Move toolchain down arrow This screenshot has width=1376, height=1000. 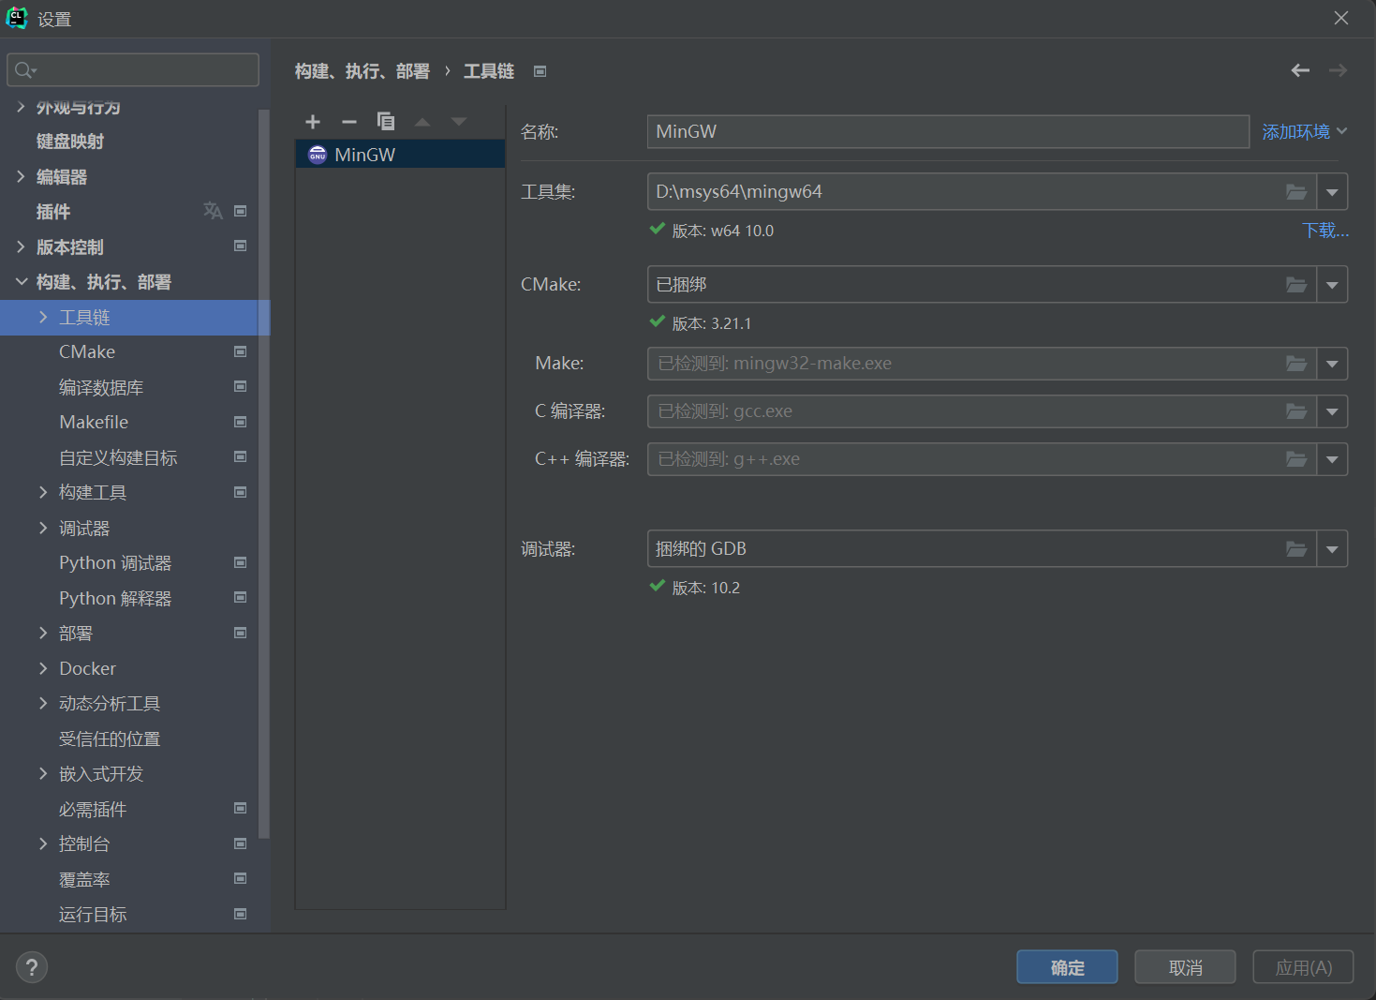(x=459, y=122)
